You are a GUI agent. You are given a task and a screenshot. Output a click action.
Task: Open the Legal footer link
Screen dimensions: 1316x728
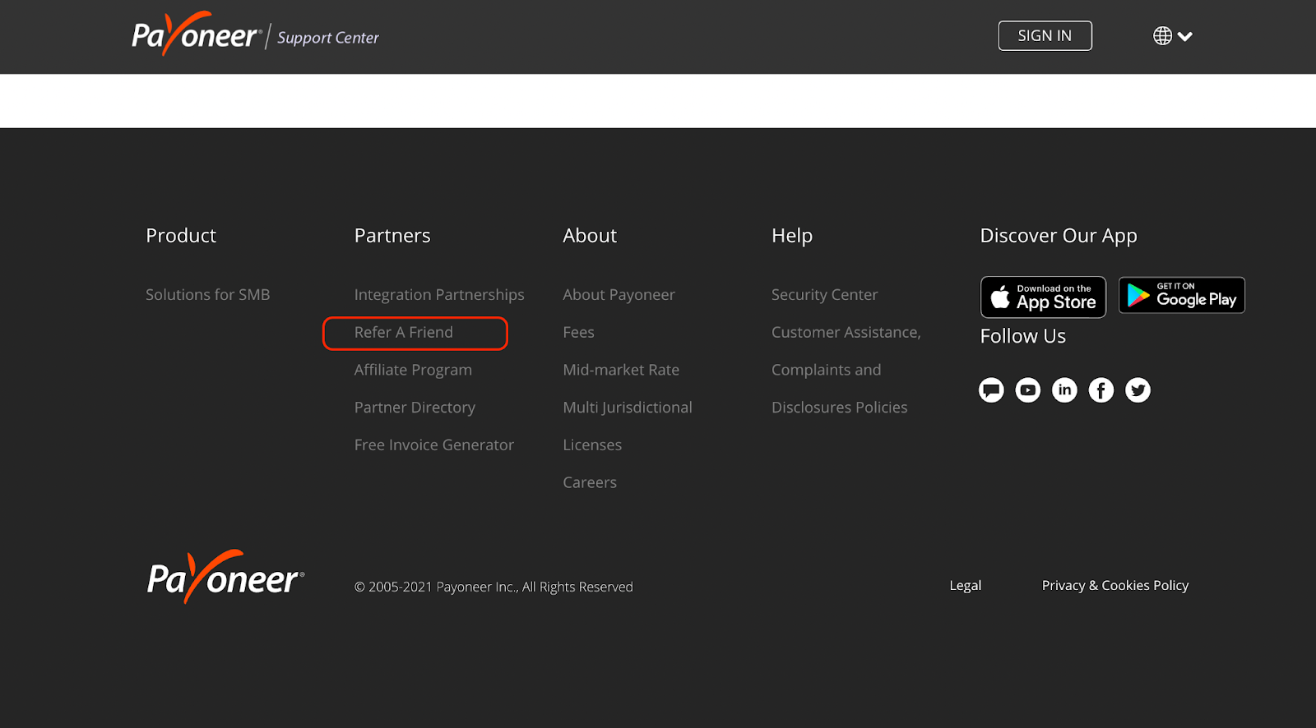[x=966, y=585]
